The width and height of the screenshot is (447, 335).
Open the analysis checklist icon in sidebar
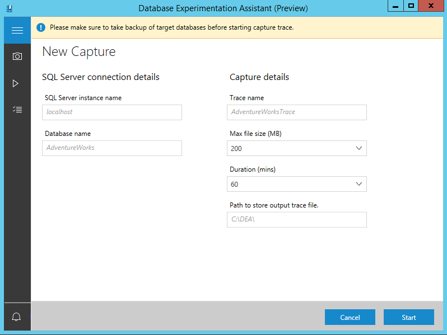click(x=17, y=110)
